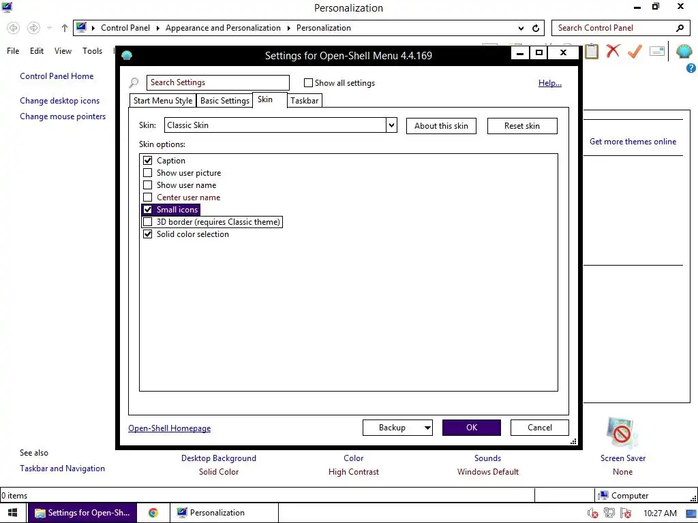Viewport: 698px width, 523px height.
Task: Open the View menu
Action: 63,50
